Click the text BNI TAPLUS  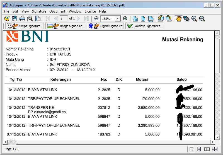(x=60, y=54)
